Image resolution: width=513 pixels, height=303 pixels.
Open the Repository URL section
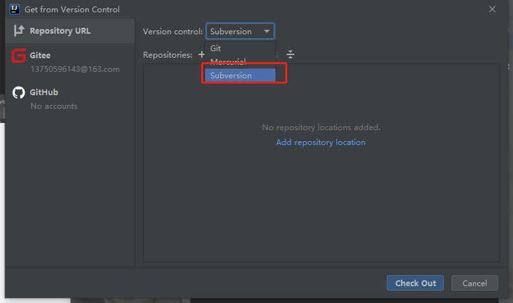[70, 31]
